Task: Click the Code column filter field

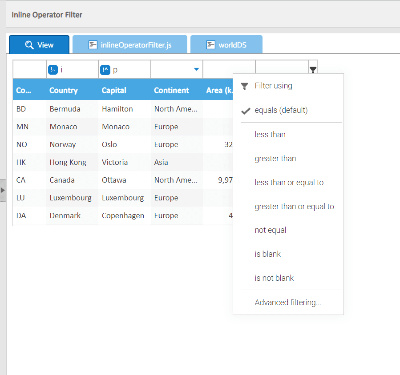Action: (30, 69)
